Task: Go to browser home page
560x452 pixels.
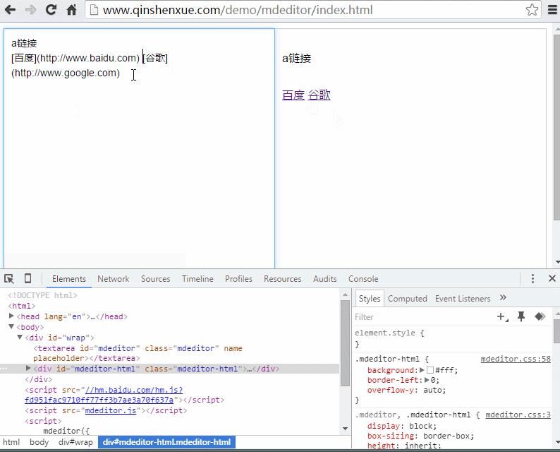Action: [x=71, y=10]
